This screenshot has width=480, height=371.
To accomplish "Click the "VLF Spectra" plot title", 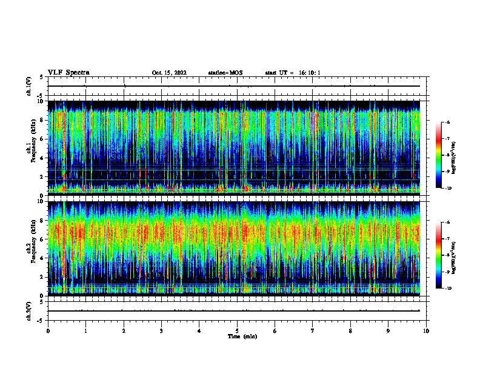I will click(68, 73).
